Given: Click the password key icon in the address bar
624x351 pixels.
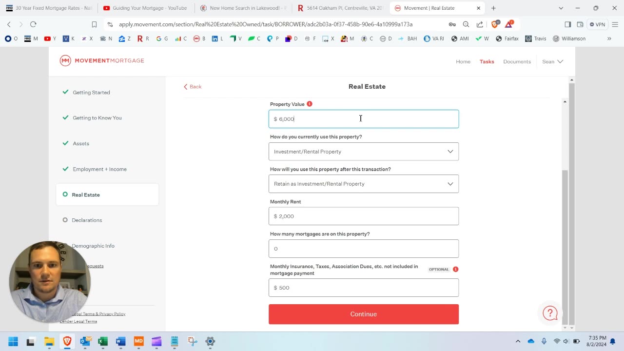Looking at the screenshot, I should click(x=452, y=24).
